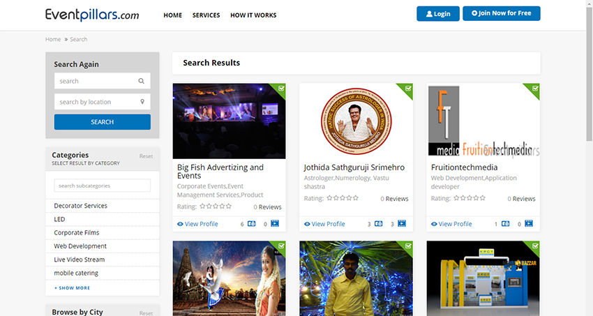Open videos icon on Big Fish Advertizing card
This screenshot has width=593, height=316.
(x=275, y=224)
